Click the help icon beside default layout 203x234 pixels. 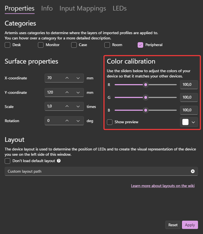[x=59, y=161]
